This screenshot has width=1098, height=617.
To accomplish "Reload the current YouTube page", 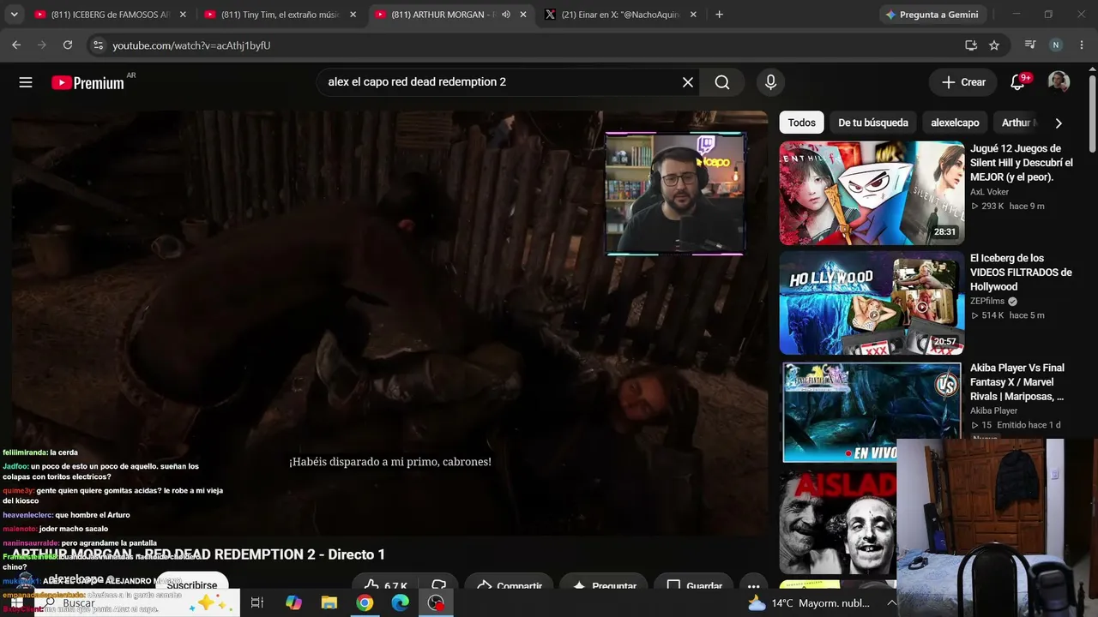I will pos(68,45).
